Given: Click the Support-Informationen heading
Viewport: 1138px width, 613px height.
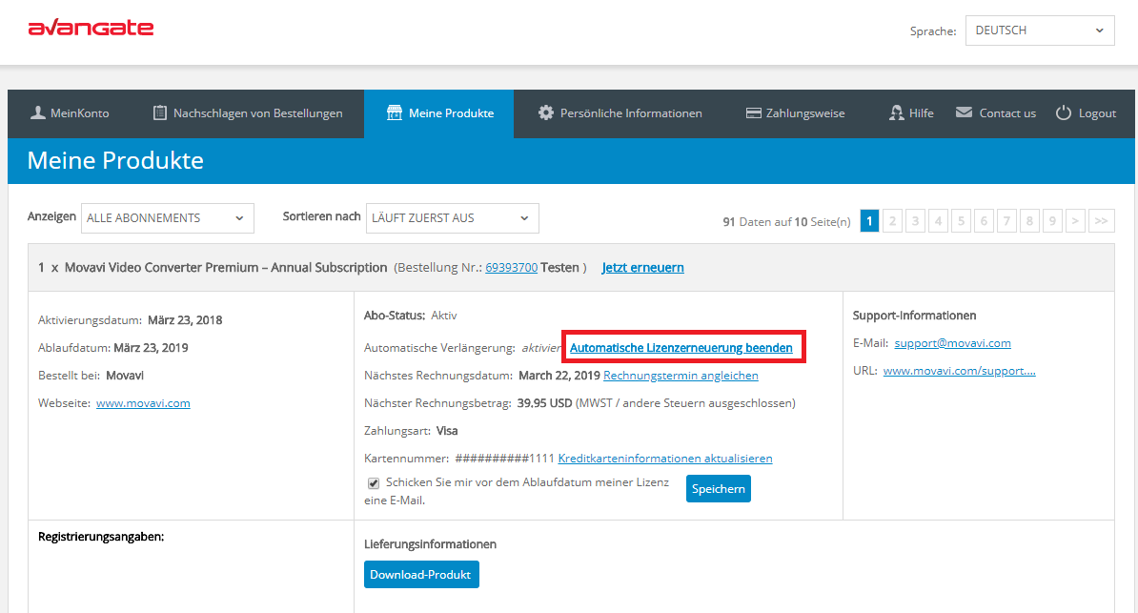Looking at the screenshot, I should pos(914,316).
